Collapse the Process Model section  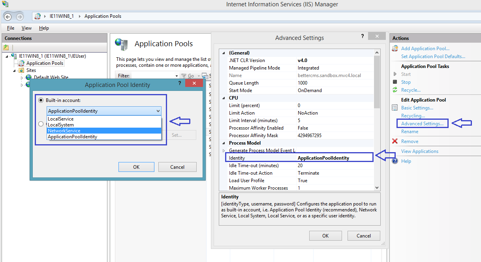click(224, 143)
